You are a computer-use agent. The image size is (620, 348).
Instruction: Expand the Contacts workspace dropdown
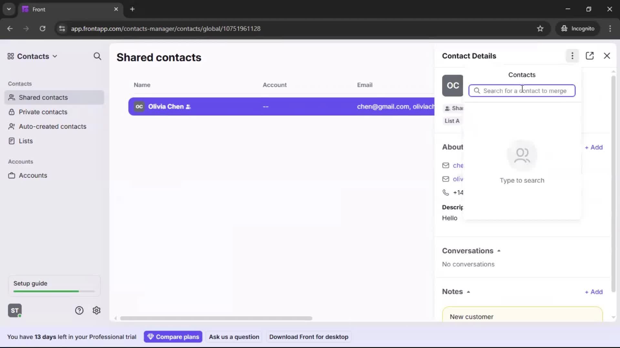(x=55, y=56)
